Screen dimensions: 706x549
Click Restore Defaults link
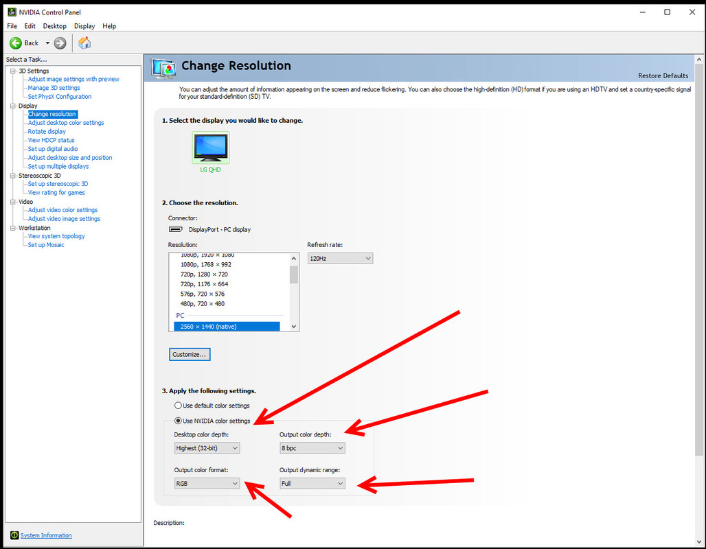coord(663,75)
